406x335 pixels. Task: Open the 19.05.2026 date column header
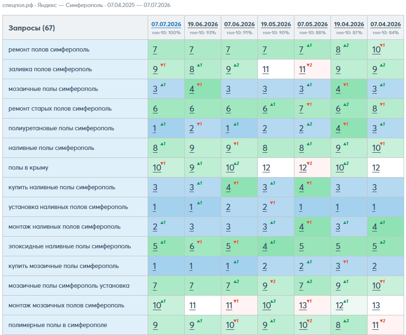[x=276, y=24]
